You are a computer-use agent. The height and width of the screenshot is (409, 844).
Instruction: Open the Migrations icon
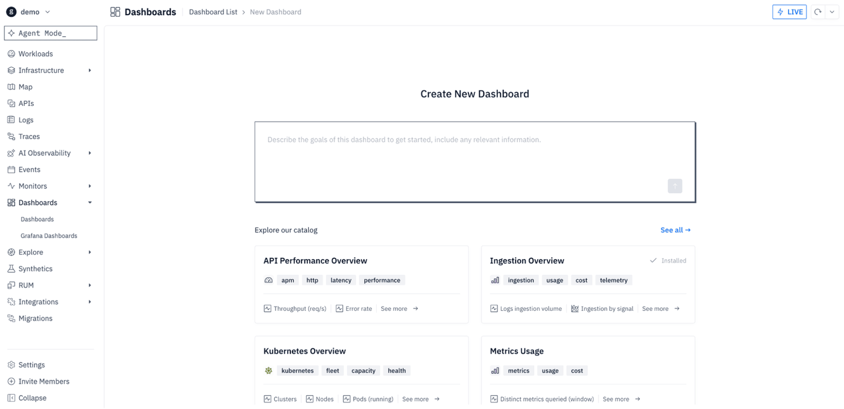(x=11, y=319)
